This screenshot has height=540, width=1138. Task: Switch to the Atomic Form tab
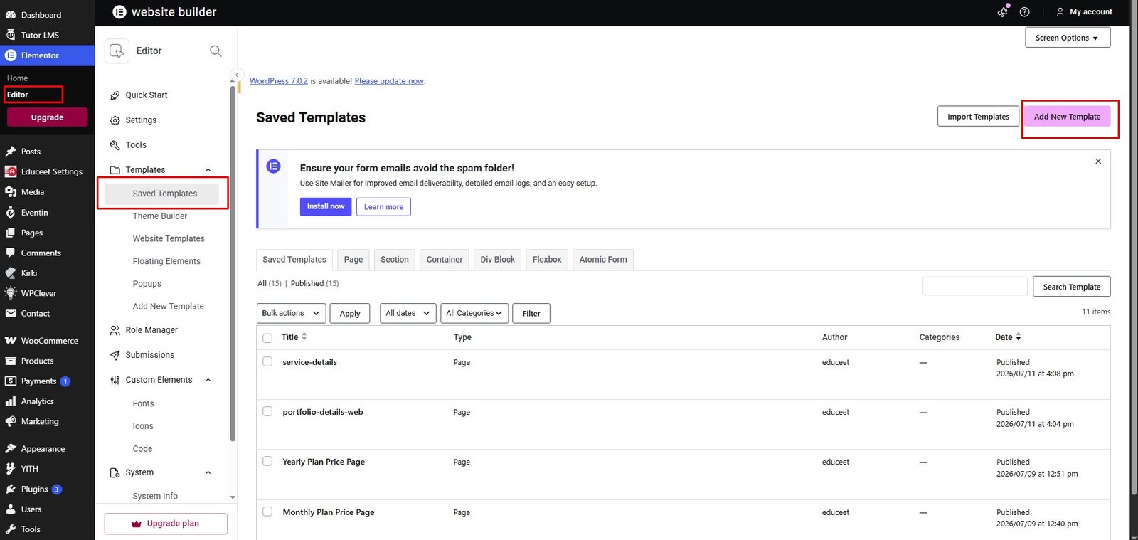[603, 260]
